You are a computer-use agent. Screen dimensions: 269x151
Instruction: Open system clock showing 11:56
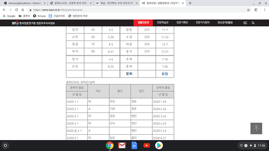tap(261, 146)
